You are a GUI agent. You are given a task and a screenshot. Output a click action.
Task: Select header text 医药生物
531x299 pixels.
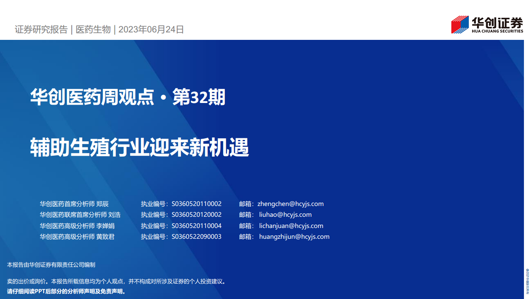coord(93,29)
